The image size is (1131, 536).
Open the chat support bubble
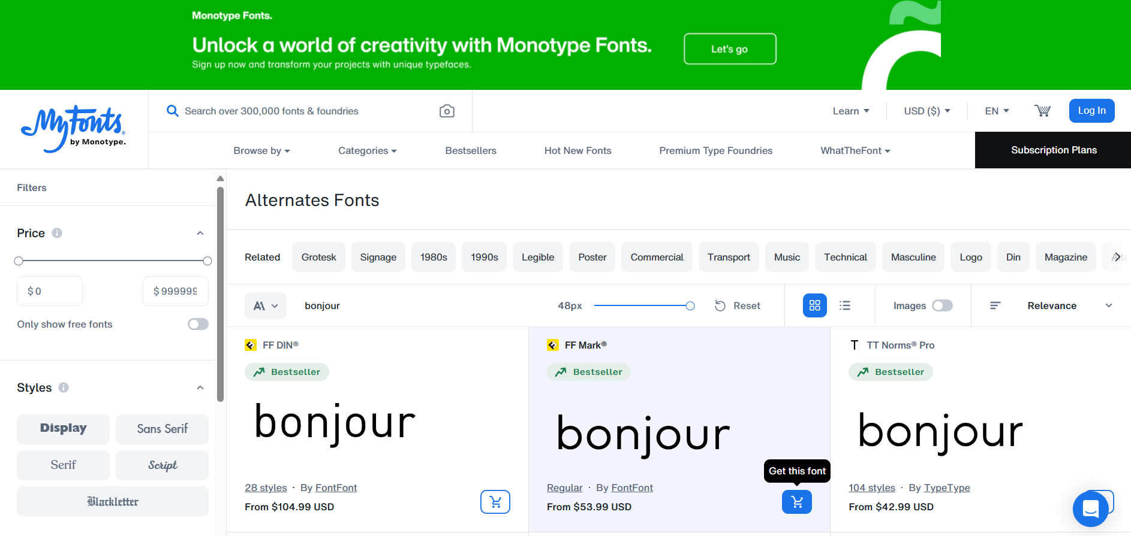pyautogui.click(x=1091, y=509)
